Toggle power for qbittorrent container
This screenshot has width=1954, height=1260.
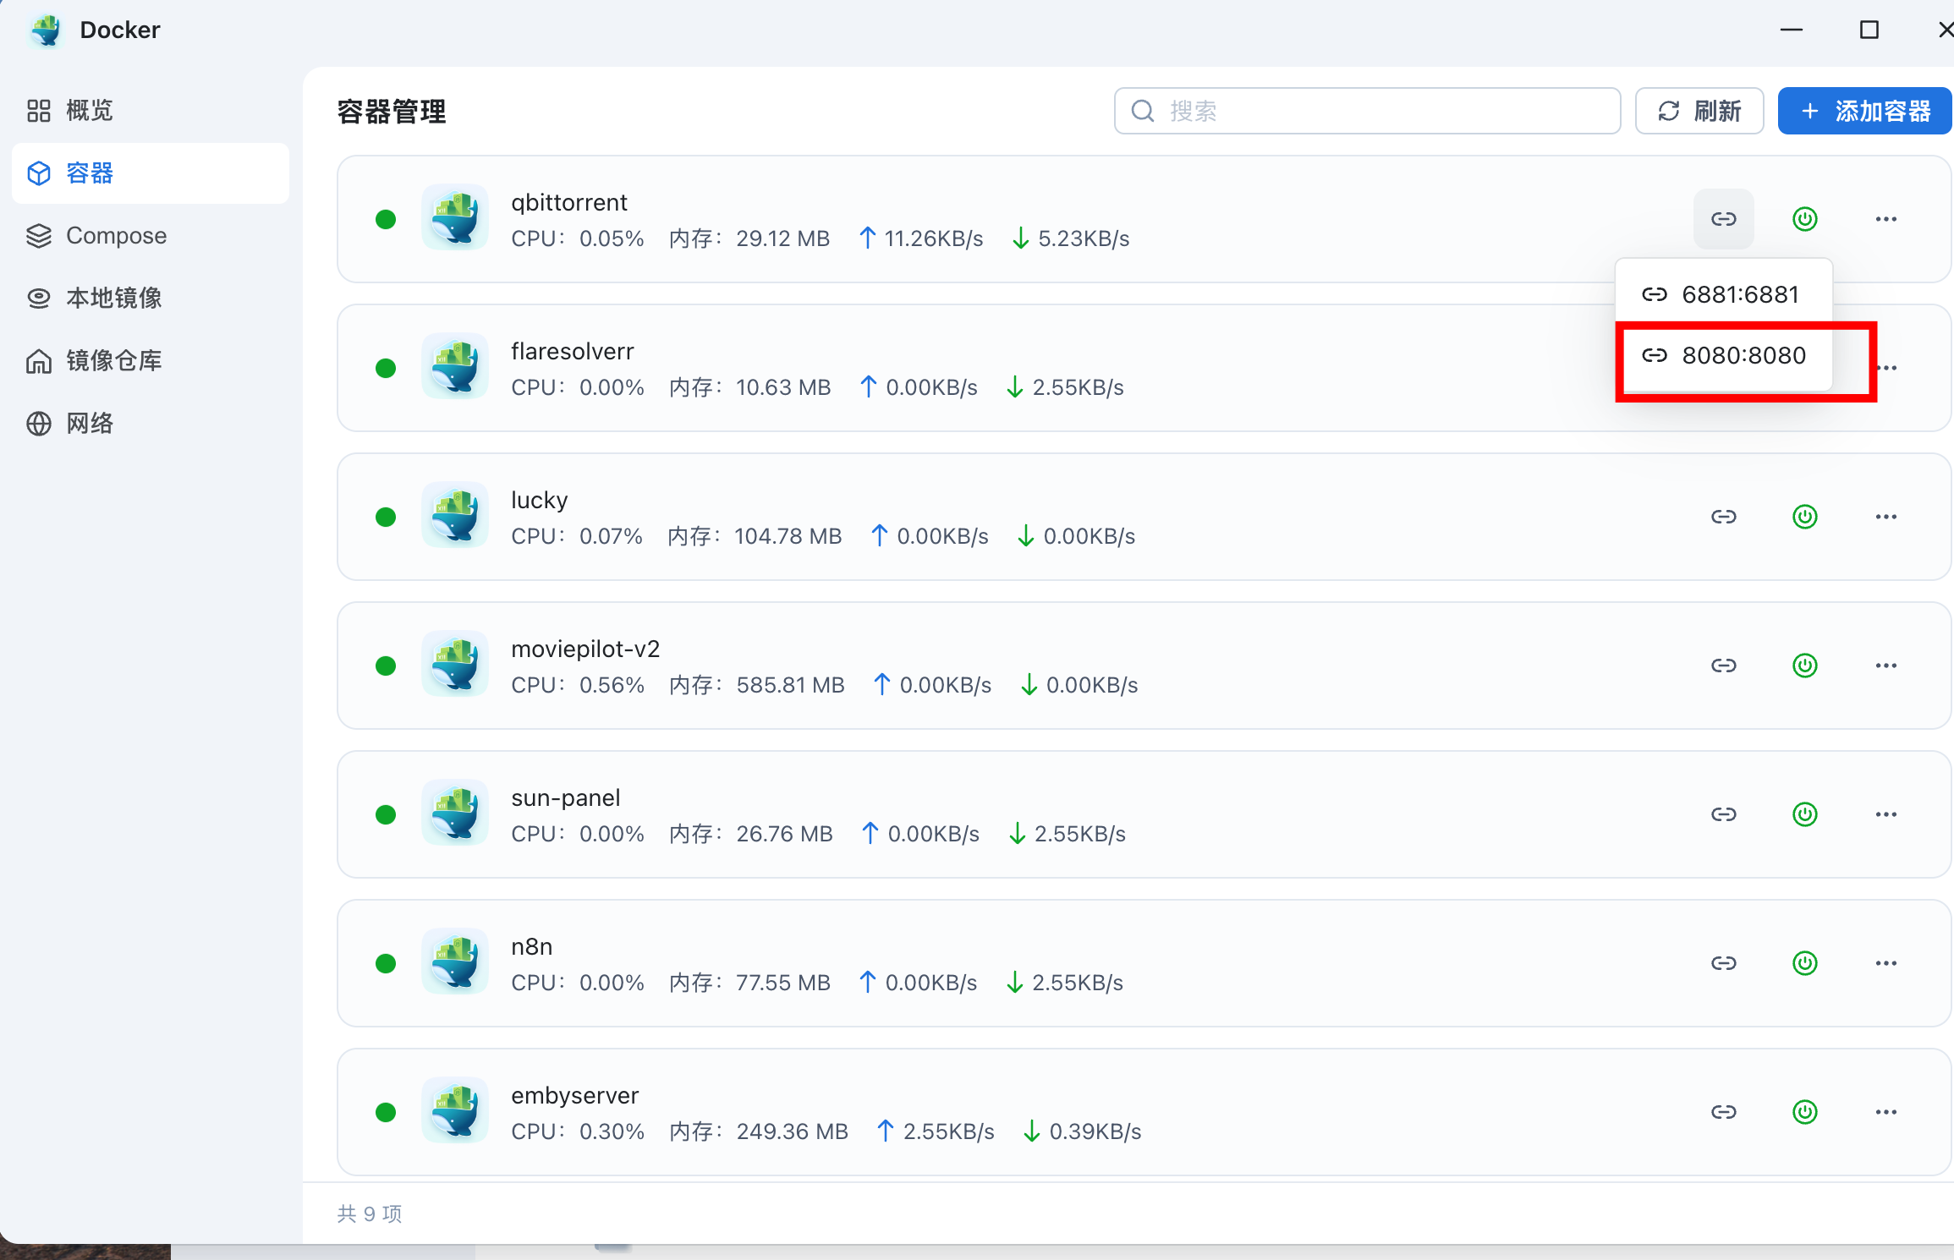[1804, 219]
